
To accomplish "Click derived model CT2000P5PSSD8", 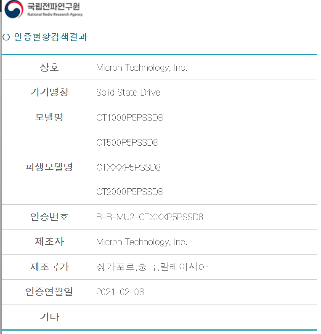I will [x=130, y=192].
